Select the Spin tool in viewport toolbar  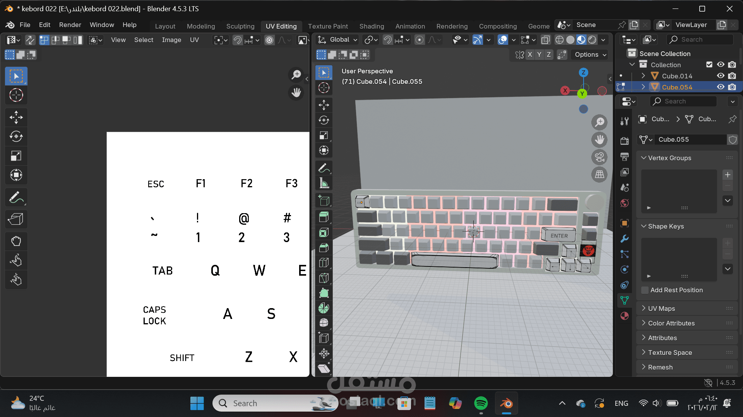click(x=324, y=308)
